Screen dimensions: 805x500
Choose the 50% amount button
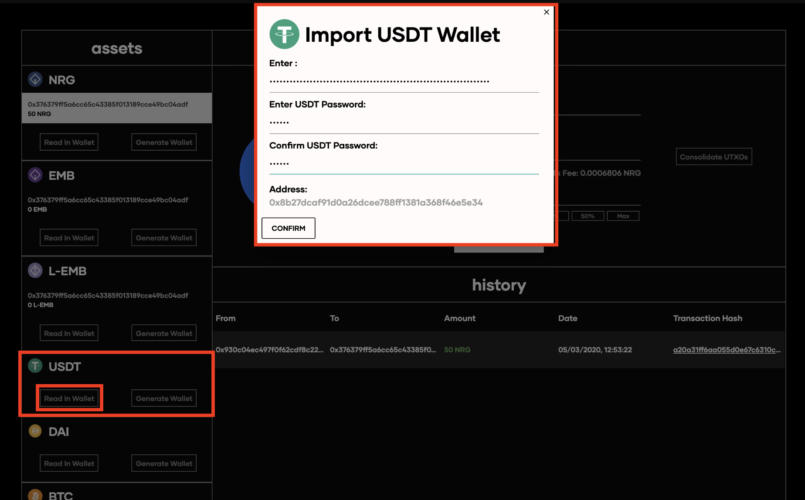coord(588,216)
